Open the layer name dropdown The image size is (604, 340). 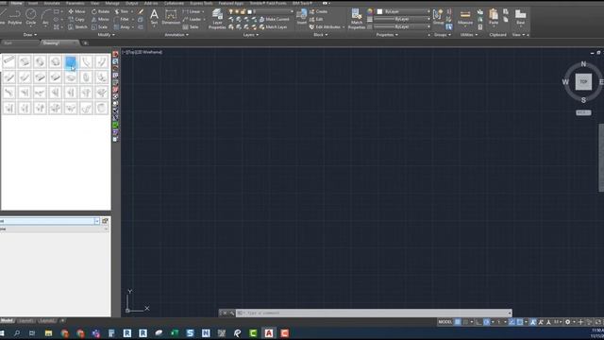tap(272, 11)
